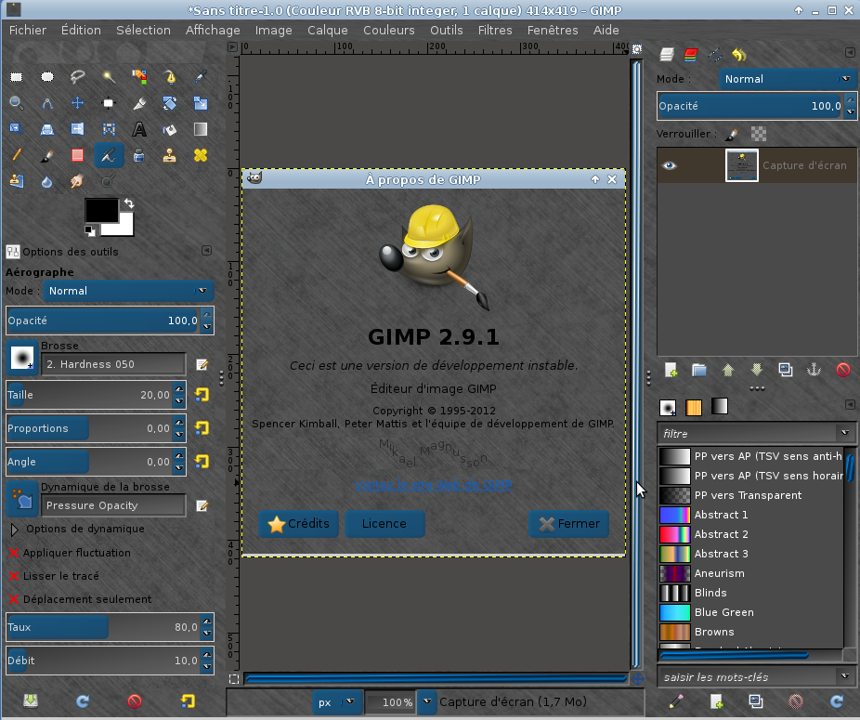Reset colors to default black and white
This screenshot has width=860, height=720.
click(x=89, y=231)
